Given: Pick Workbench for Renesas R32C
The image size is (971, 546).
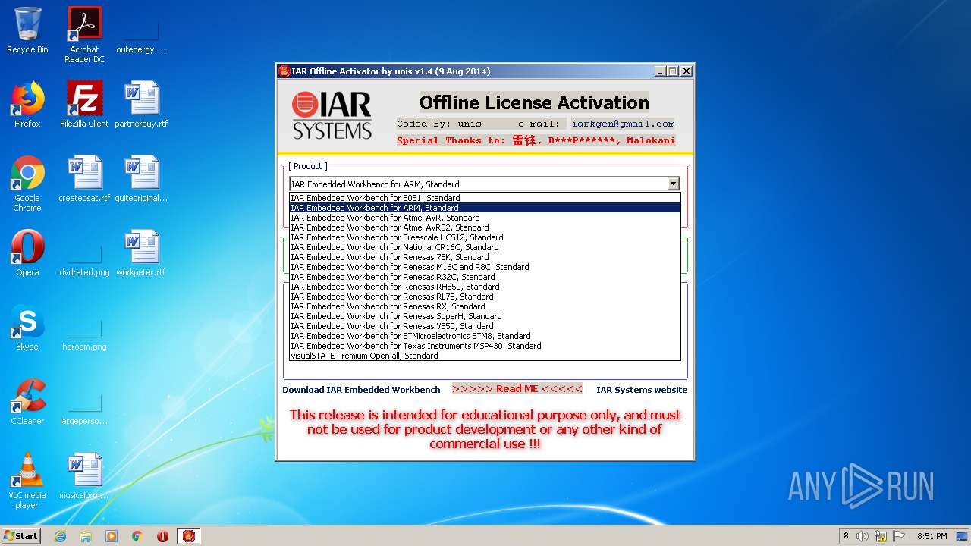Looking at the screenshot, I should click(485, 277).
